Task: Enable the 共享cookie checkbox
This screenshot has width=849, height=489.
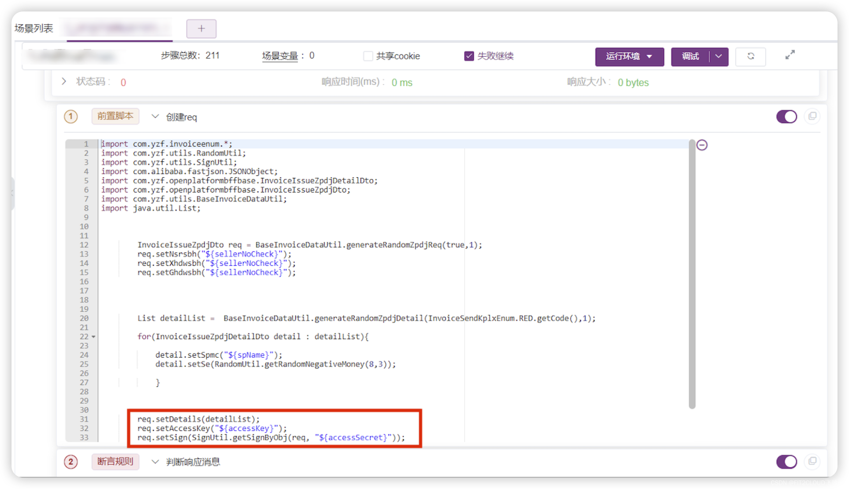Action: pos(368,56)
